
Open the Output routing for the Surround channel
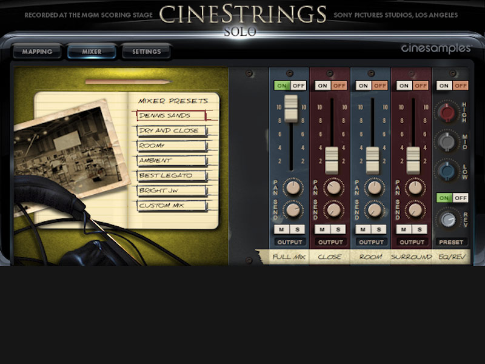[413, 241]
